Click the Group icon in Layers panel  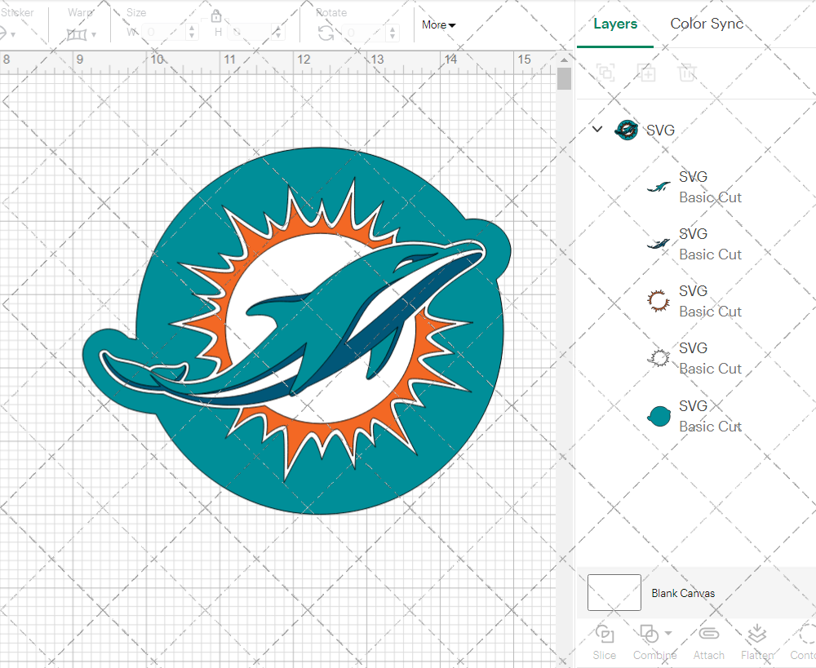pos(605,73)
